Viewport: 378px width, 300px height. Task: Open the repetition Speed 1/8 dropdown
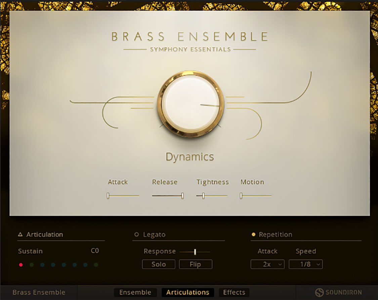[x=305, y=264]
